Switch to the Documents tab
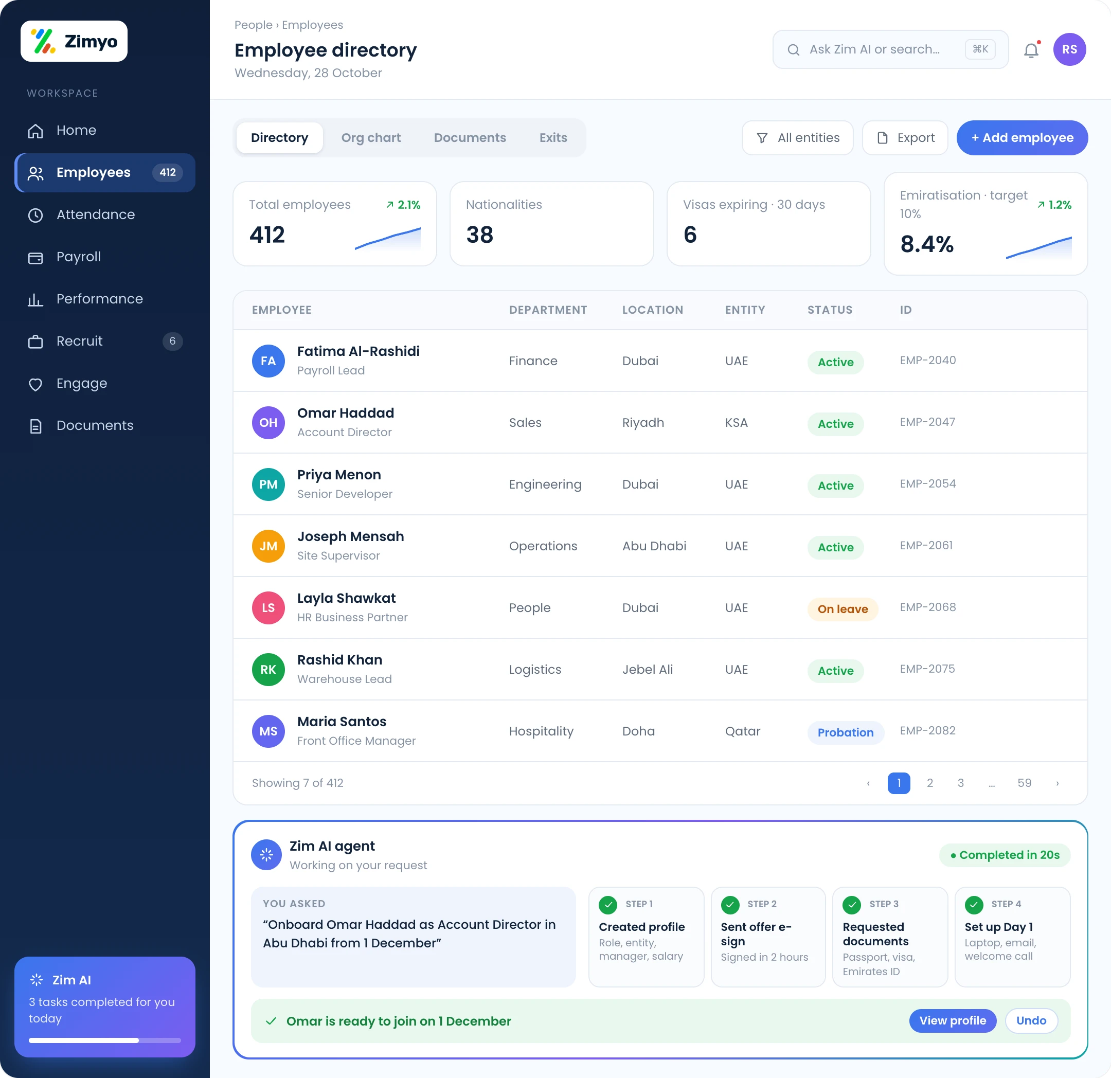 [470, 138]
